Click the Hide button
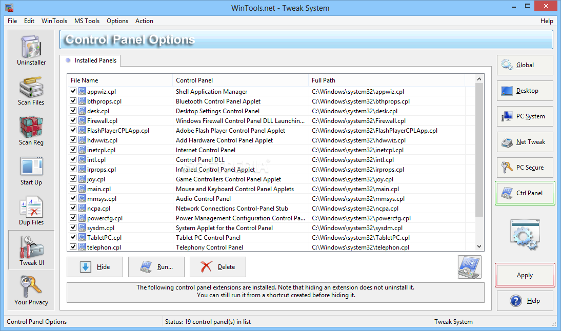Screen dimensions: 561x331 coord(95,267)
